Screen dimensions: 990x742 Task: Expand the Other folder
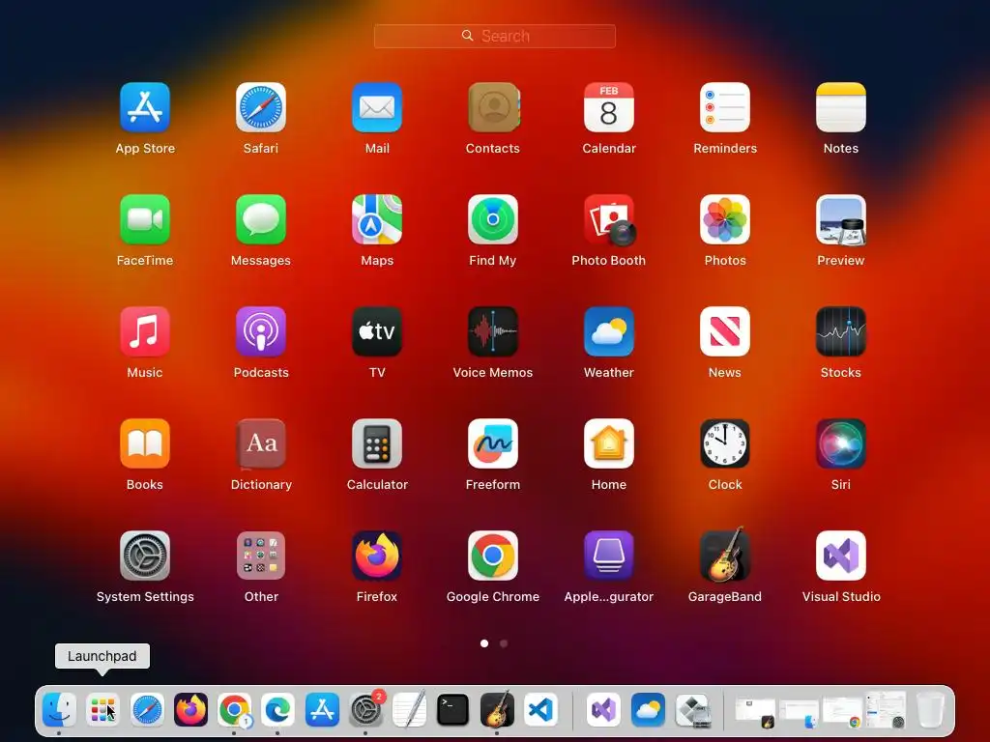pos(261,556)
